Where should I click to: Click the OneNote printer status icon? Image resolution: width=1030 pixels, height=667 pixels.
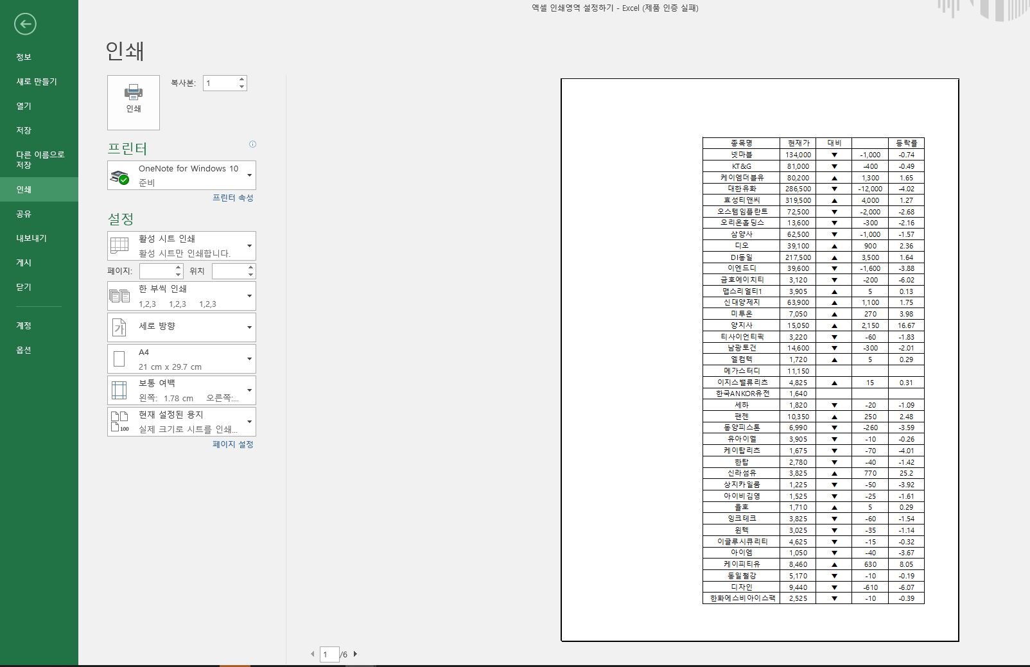(119, 176)
